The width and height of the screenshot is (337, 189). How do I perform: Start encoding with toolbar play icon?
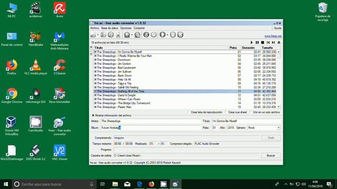click(x=163, y=35)
